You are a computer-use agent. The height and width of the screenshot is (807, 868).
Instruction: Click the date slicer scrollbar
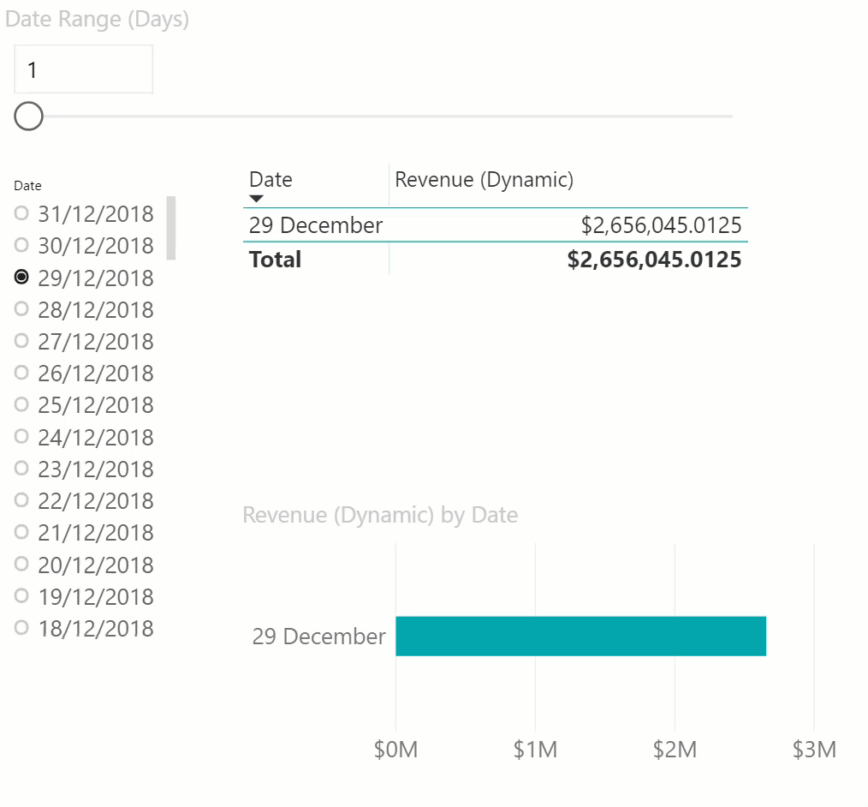point(170,227)
